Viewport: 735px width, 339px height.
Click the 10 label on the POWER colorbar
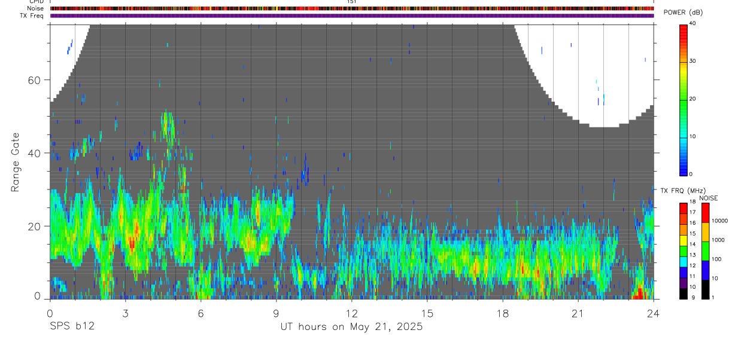[693, 136]
